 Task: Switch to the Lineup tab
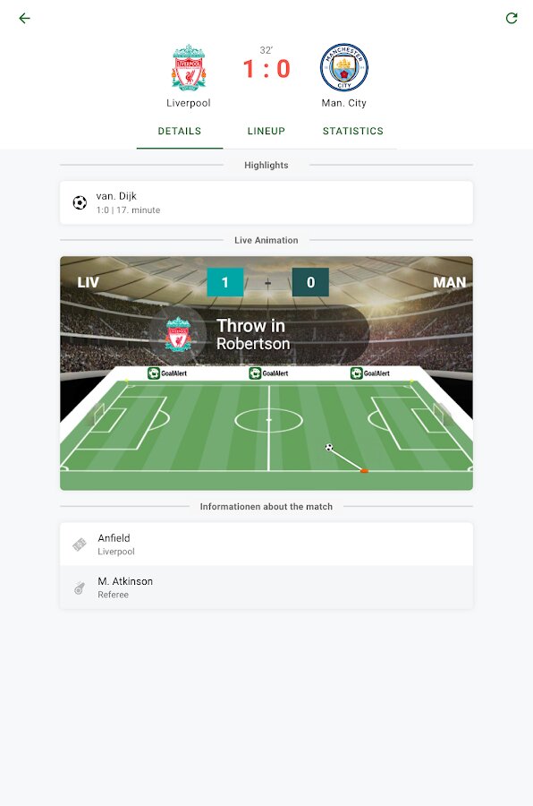[x=266, y=131]
